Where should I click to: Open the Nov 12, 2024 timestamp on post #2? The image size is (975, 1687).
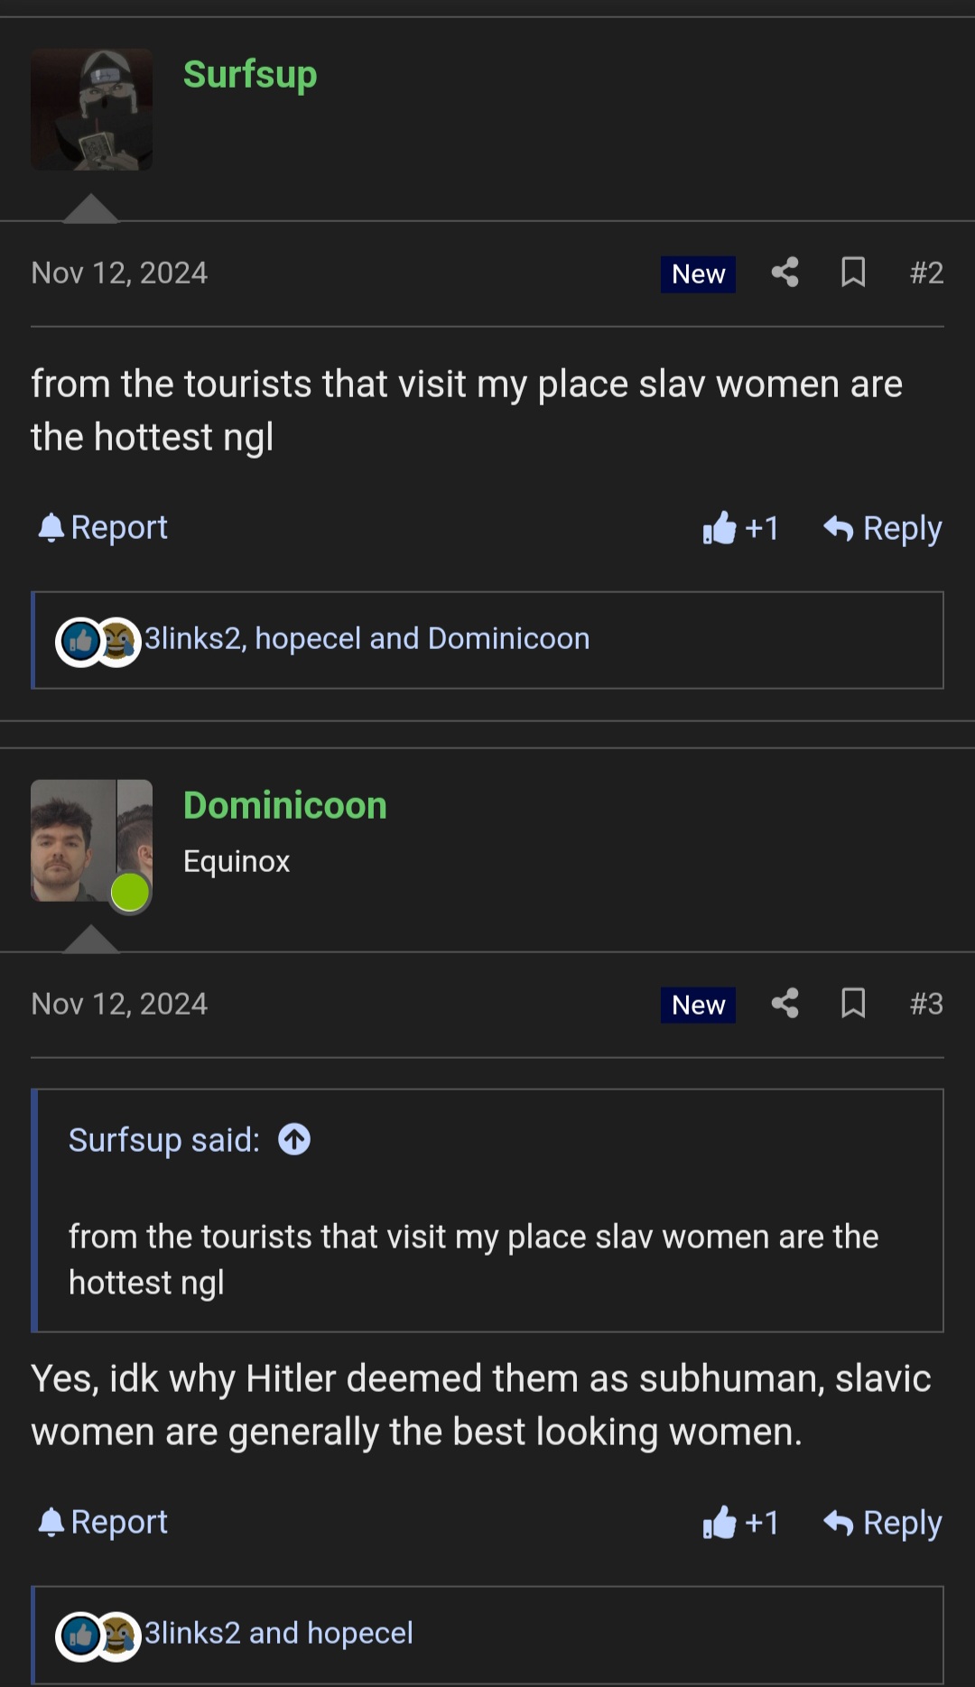(119, 273)
